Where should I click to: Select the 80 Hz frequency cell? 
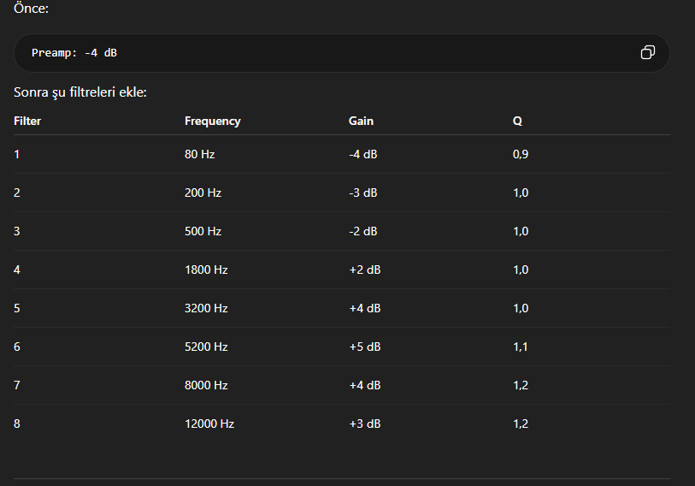(x=199, y=154)
